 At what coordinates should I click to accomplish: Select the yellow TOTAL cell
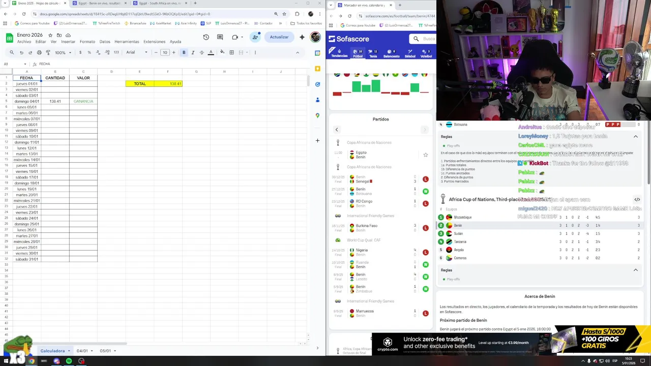[x=140, y=83]
